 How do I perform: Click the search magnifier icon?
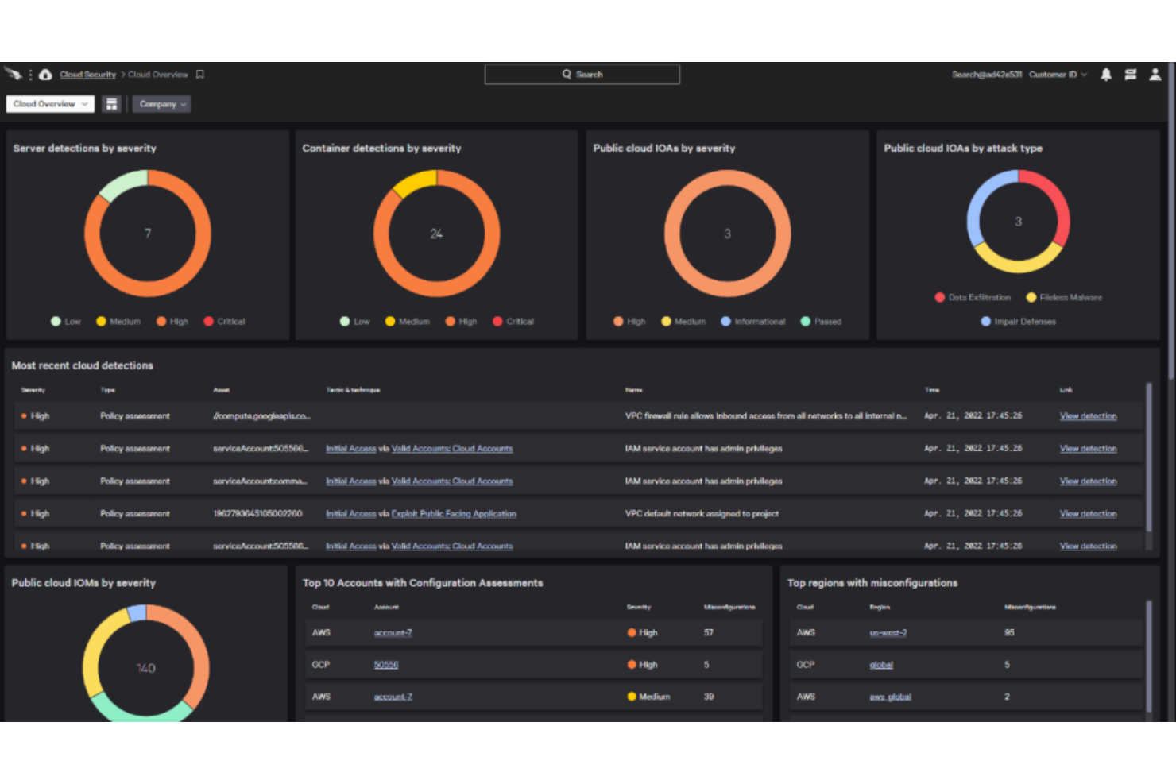tap(567, 74)
